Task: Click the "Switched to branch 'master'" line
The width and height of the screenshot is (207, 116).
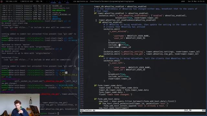Action: 16,45
